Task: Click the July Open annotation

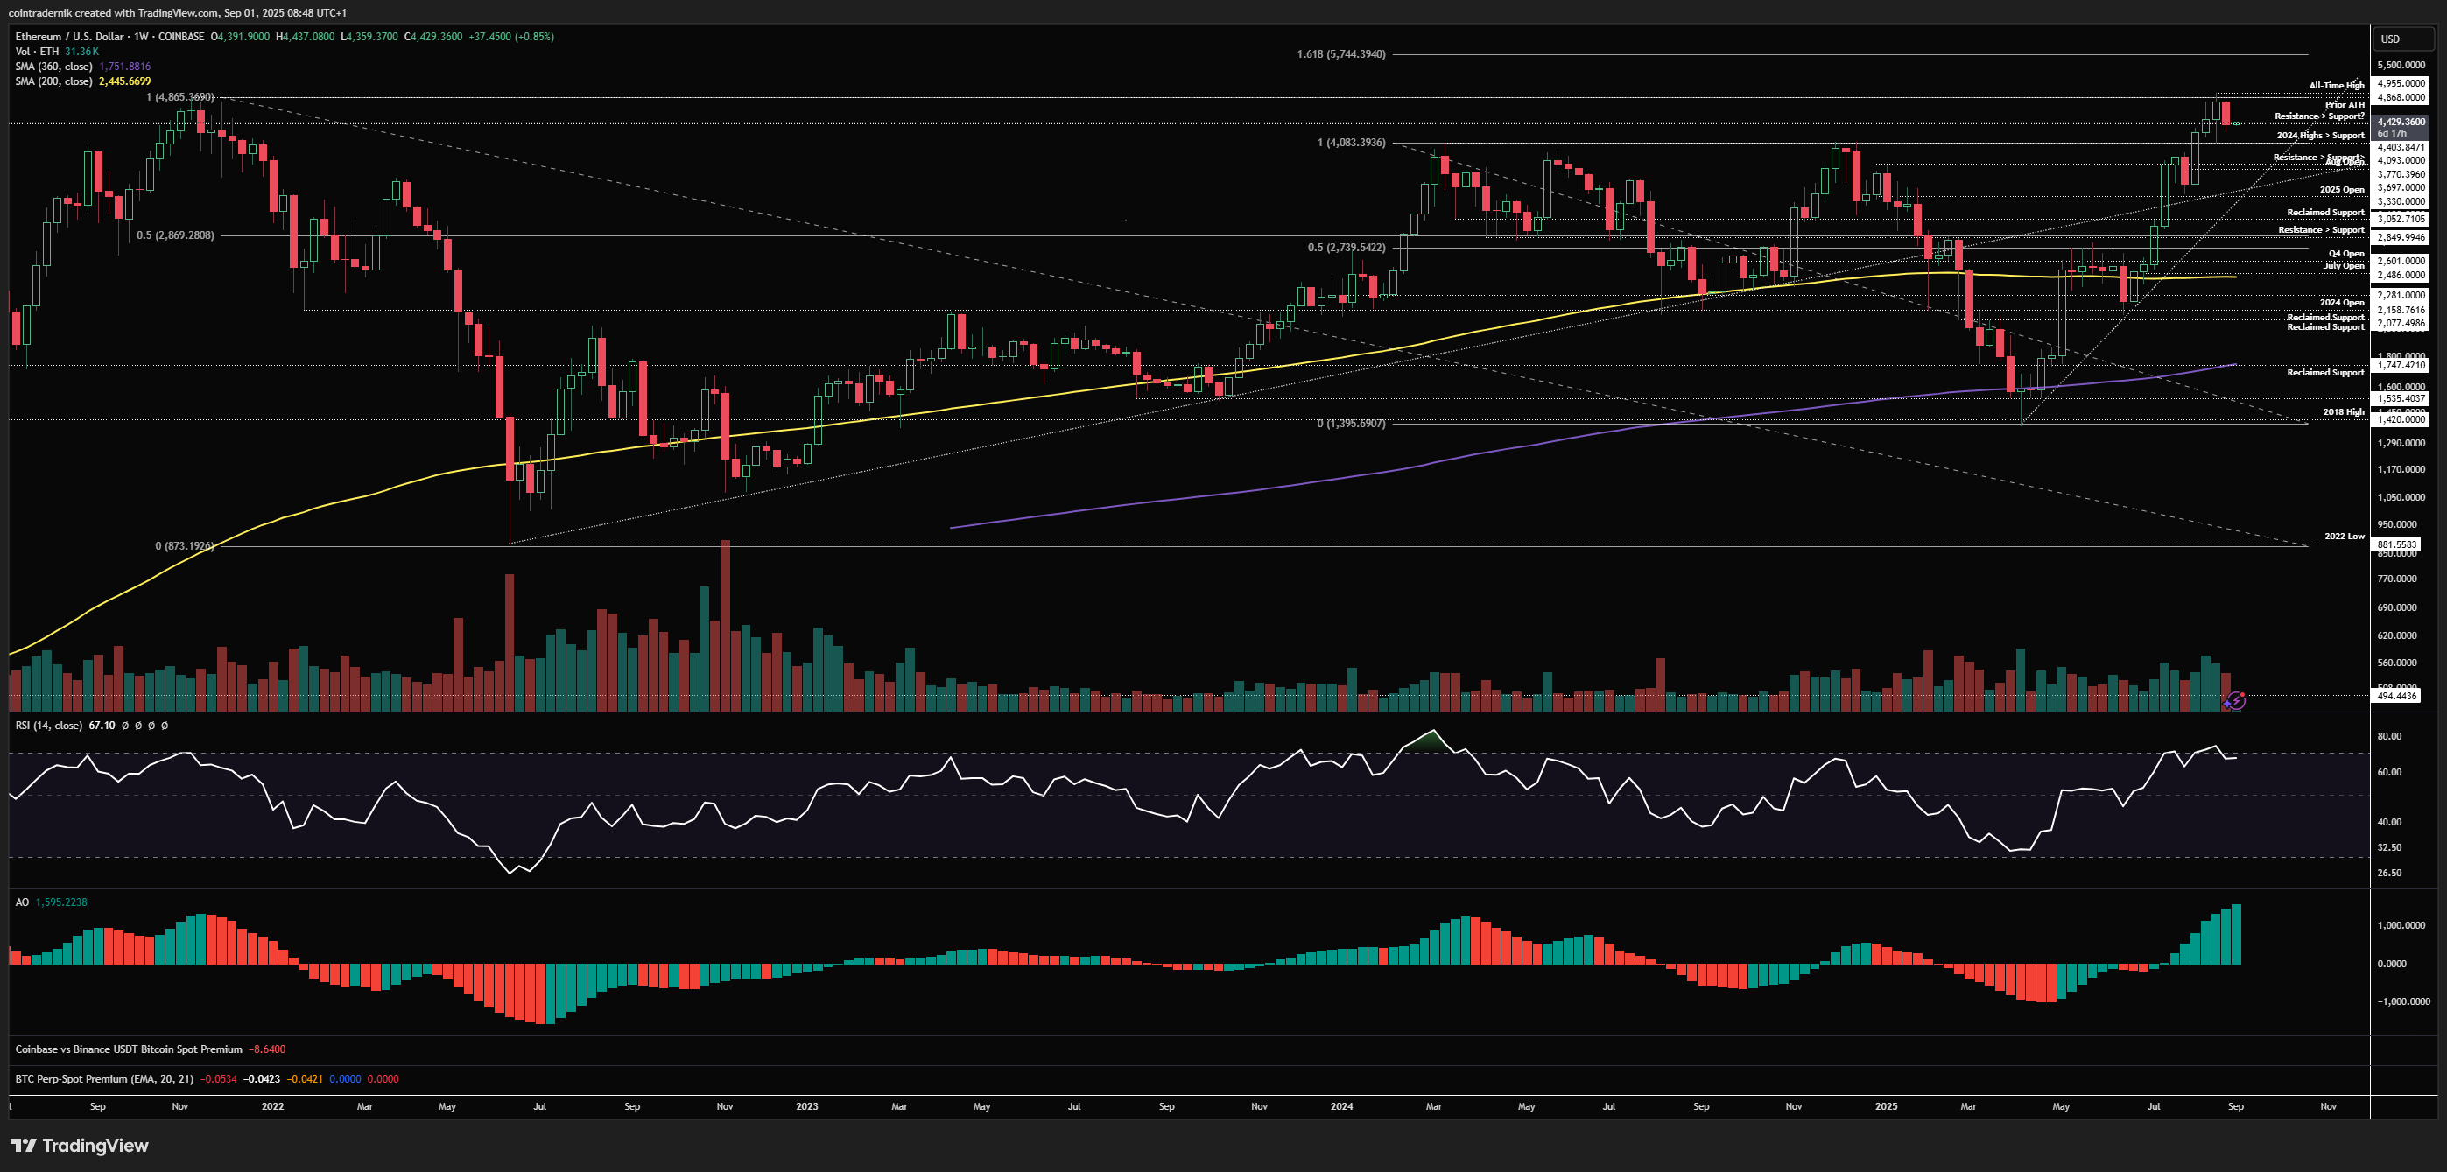Action: (2344, 266)
